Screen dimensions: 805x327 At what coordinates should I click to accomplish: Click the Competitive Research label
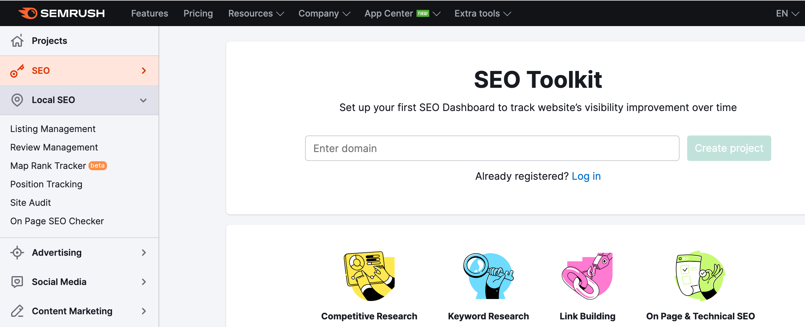[369, 316]
